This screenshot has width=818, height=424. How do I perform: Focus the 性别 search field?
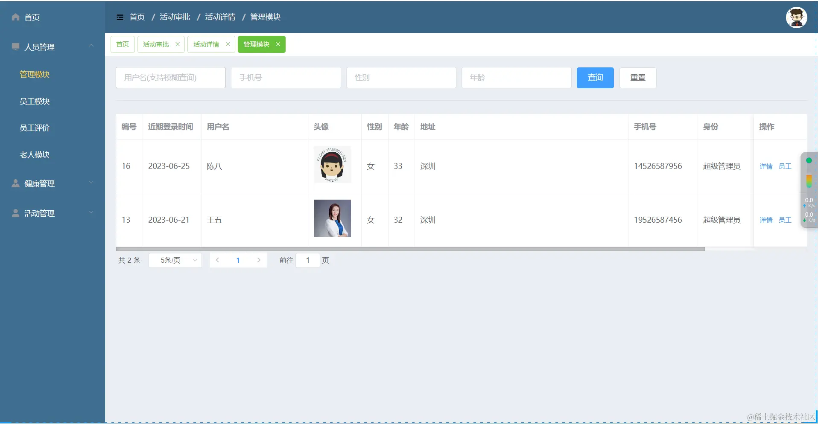click(401, 78)
